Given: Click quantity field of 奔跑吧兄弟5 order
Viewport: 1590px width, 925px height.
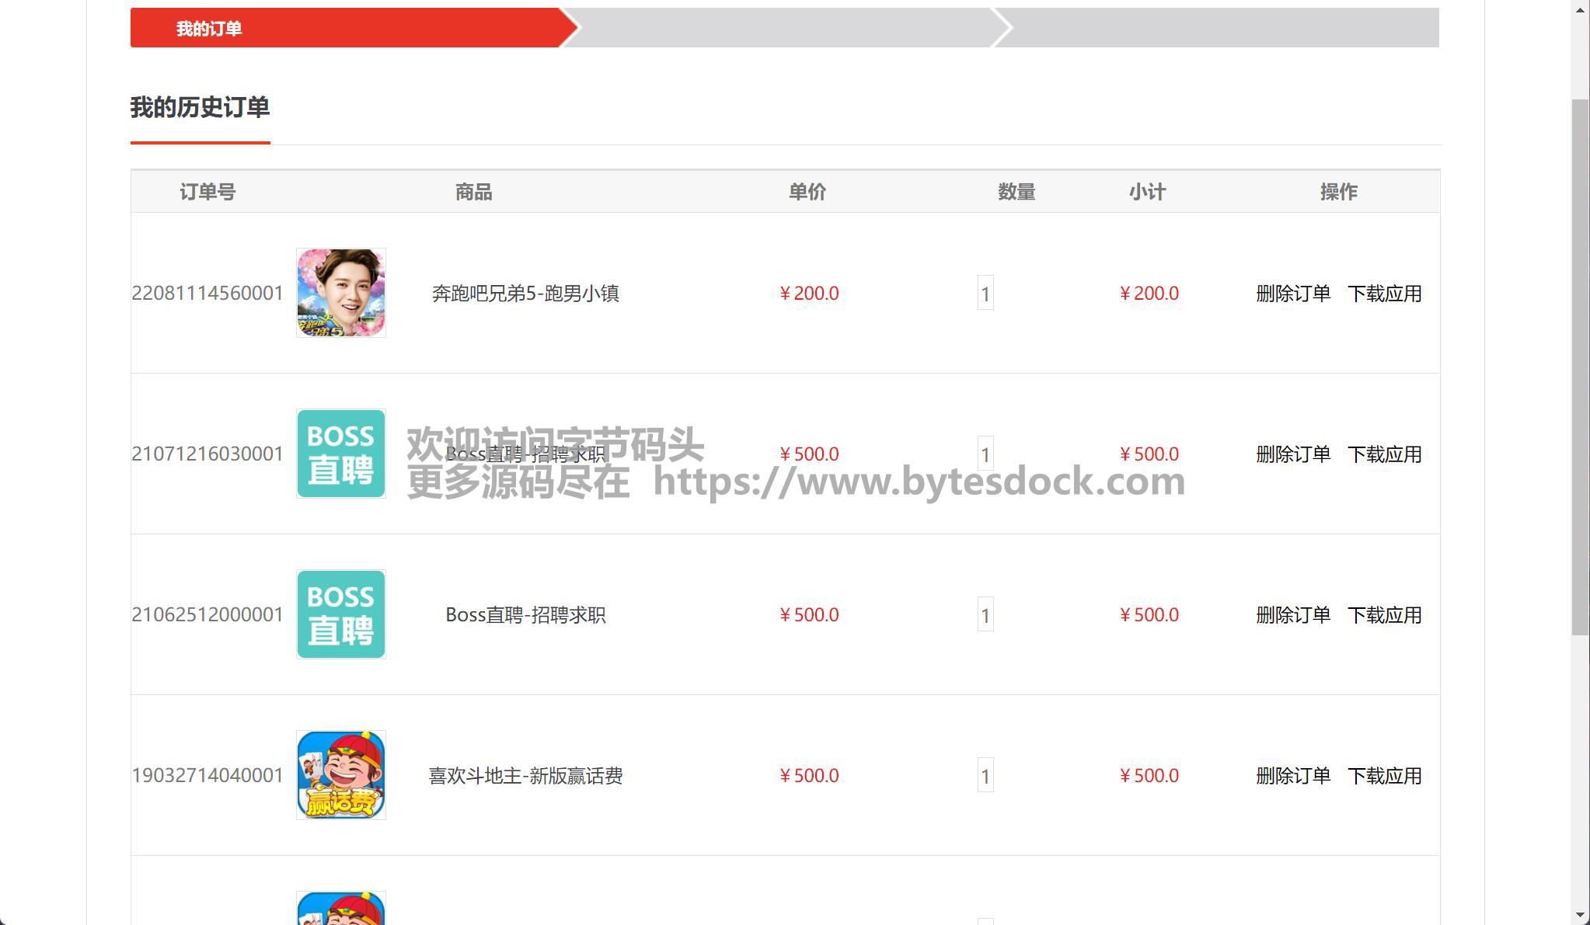Looking at the screenshot, I should tap(985, 294).
